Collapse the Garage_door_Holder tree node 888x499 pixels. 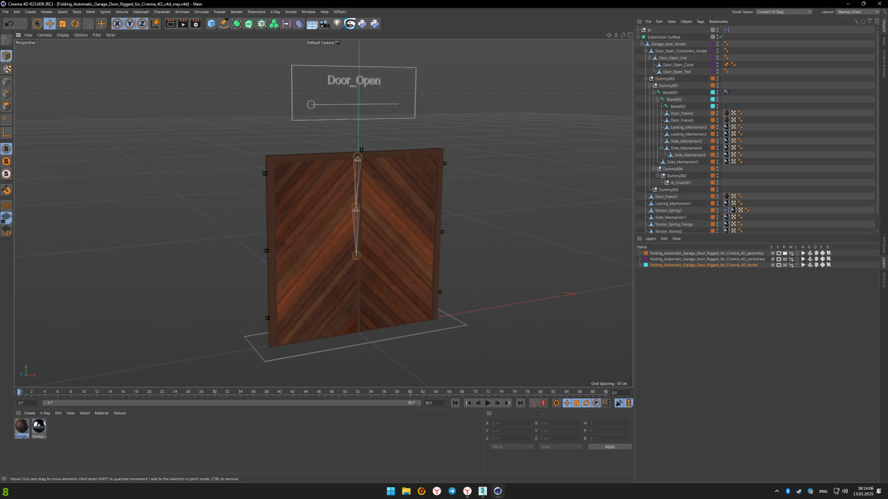[x=642, y=44]
